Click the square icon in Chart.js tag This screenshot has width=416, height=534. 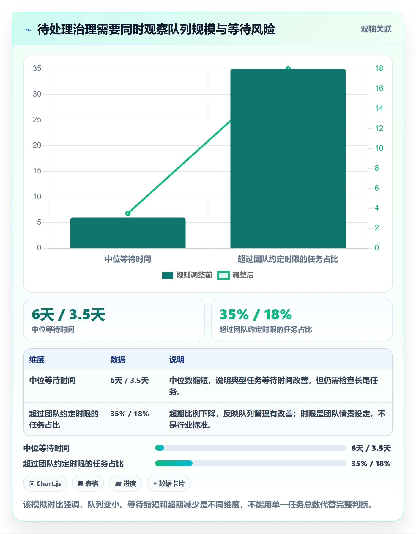point(32,484)
